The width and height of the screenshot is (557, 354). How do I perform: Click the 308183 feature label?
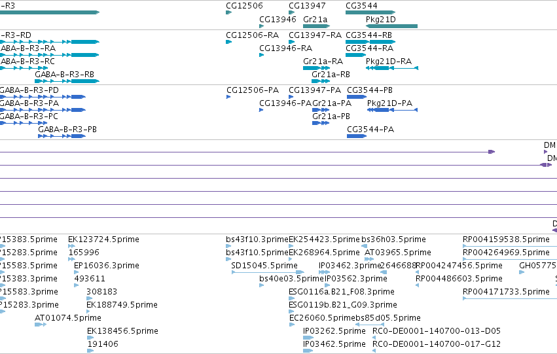pos(101,292)
